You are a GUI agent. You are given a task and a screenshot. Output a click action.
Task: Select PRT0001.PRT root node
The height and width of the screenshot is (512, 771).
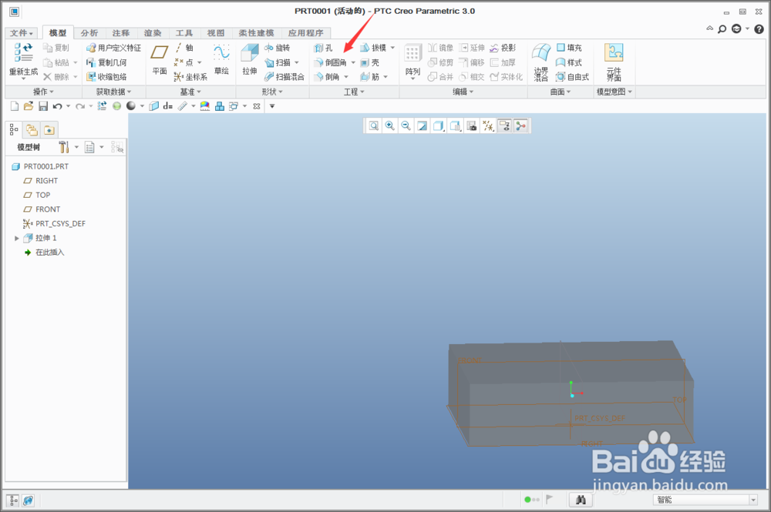[40, 166]
